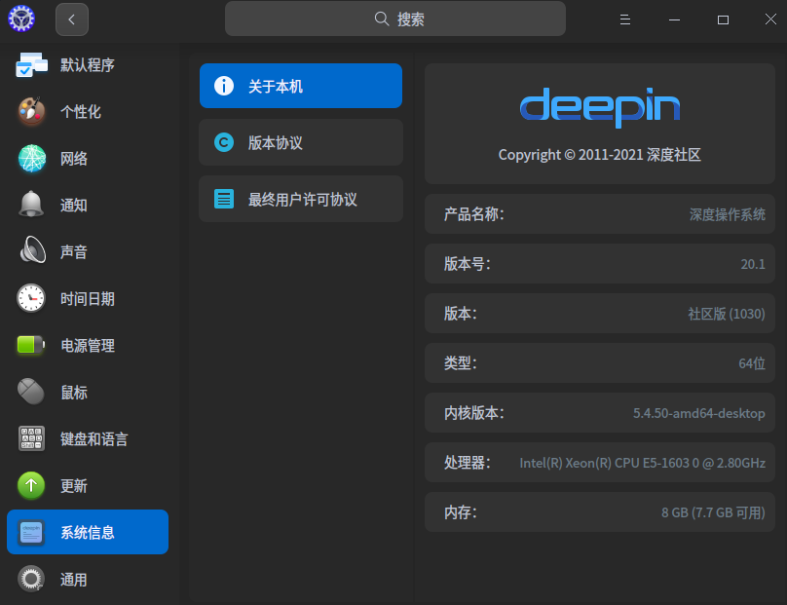The image size is (787, 605).
Task: Click the copyright C icon beside 版本协议
Action: [x=224, y=142]
